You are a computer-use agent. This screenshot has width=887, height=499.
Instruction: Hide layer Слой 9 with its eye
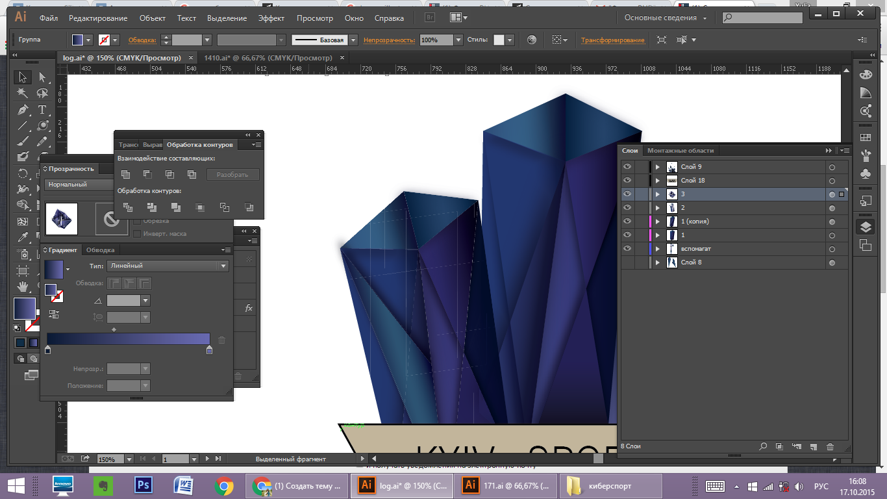click(x=627, y=167)
